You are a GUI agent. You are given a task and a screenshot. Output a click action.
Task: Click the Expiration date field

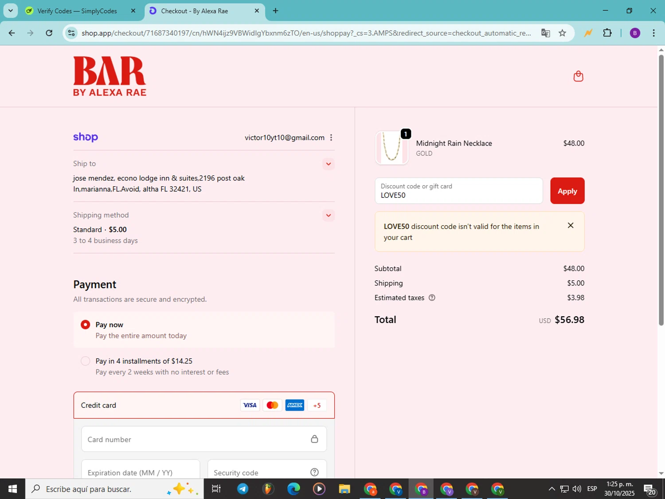141,469
